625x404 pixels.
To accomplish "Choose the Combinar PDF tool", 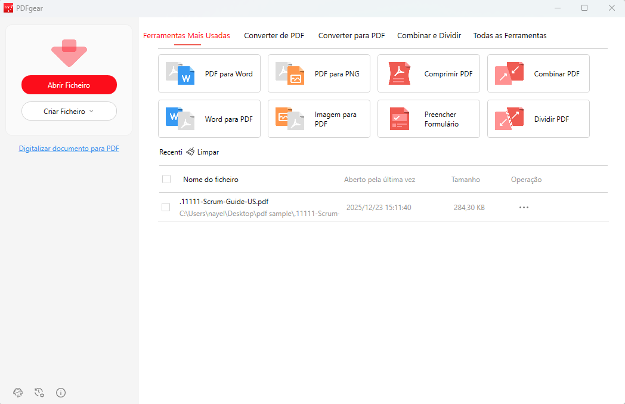I will (539, 74).
